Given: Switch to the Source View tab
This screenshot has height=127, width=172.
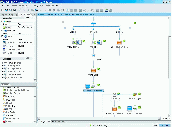Looking at the screenshot, I should [x=58, y=122].
